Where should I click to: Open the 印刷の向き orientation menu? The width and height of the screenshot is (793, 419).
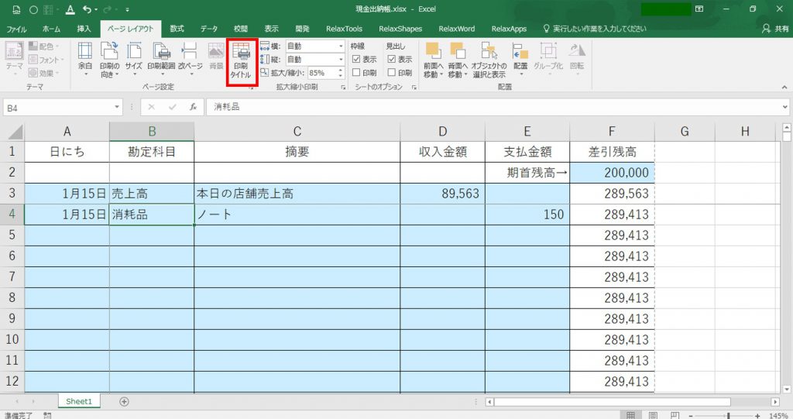click(x=109, y=60)
